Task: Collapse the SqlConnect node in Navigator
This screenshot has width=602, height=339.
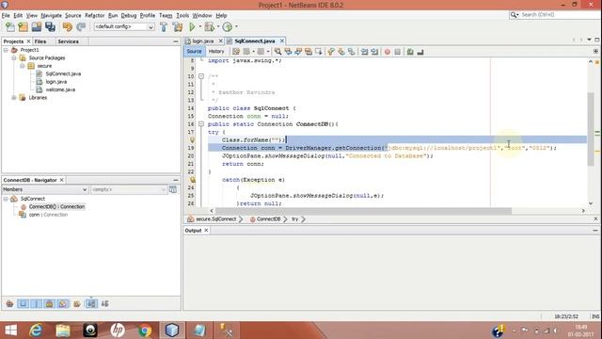Action: click(6, 199)
